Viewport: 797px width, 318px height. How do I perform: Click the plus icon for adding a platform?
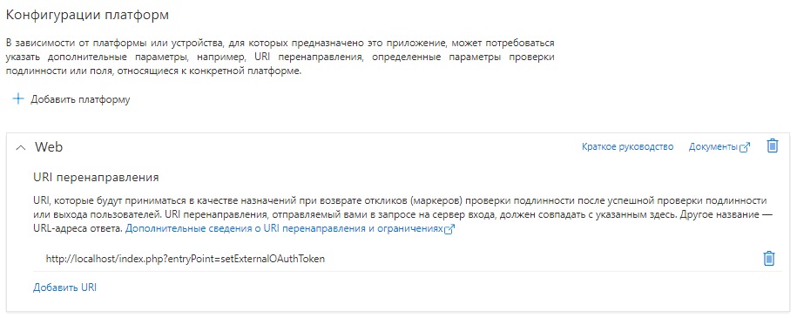tap(17, 99)
